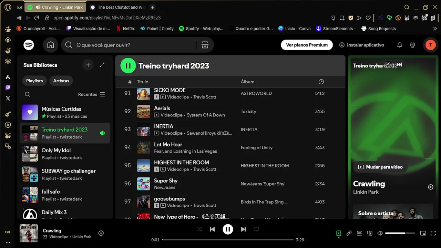Image resolution: width=441 pixels, height=248 pixels.
Task: Open full safe playlist
Action: 65,195
